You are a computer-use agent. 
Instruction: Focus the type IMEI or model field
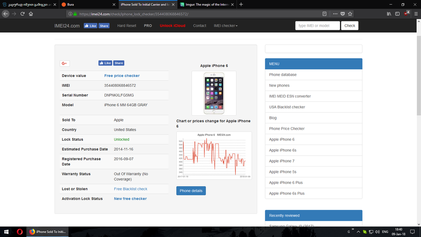pos(317,26)
